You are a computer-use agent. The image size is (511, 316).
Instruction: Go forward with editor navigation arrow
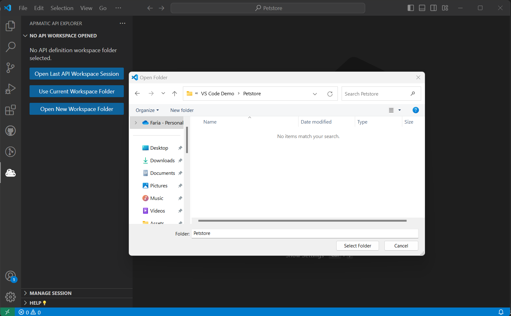tap(162, 8)
